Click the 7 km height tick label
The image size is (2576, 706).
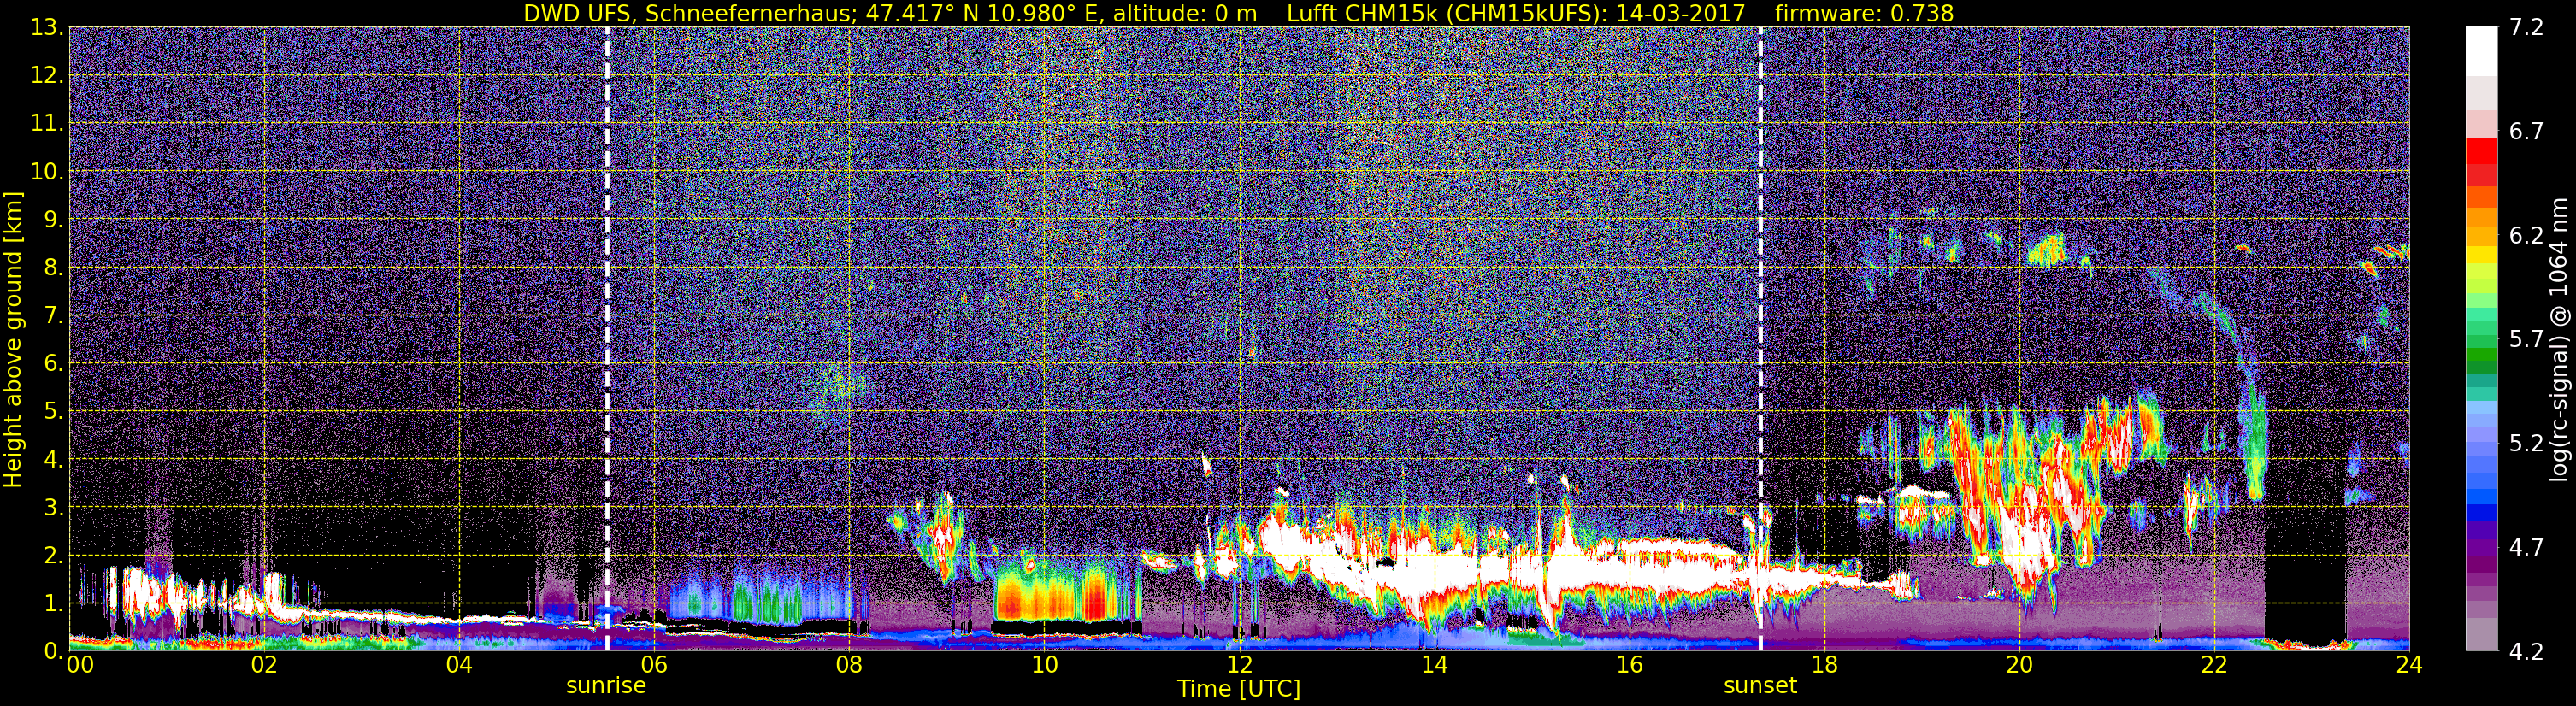(x=54, y=316)
